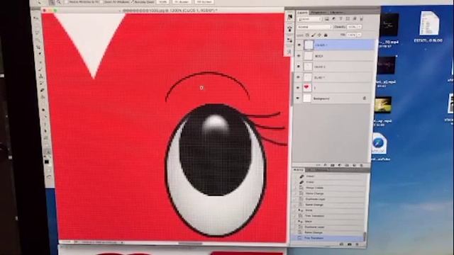Click the zoom percentage field in status bar
This screenshot has height=255, width=454.
(65, 242)
